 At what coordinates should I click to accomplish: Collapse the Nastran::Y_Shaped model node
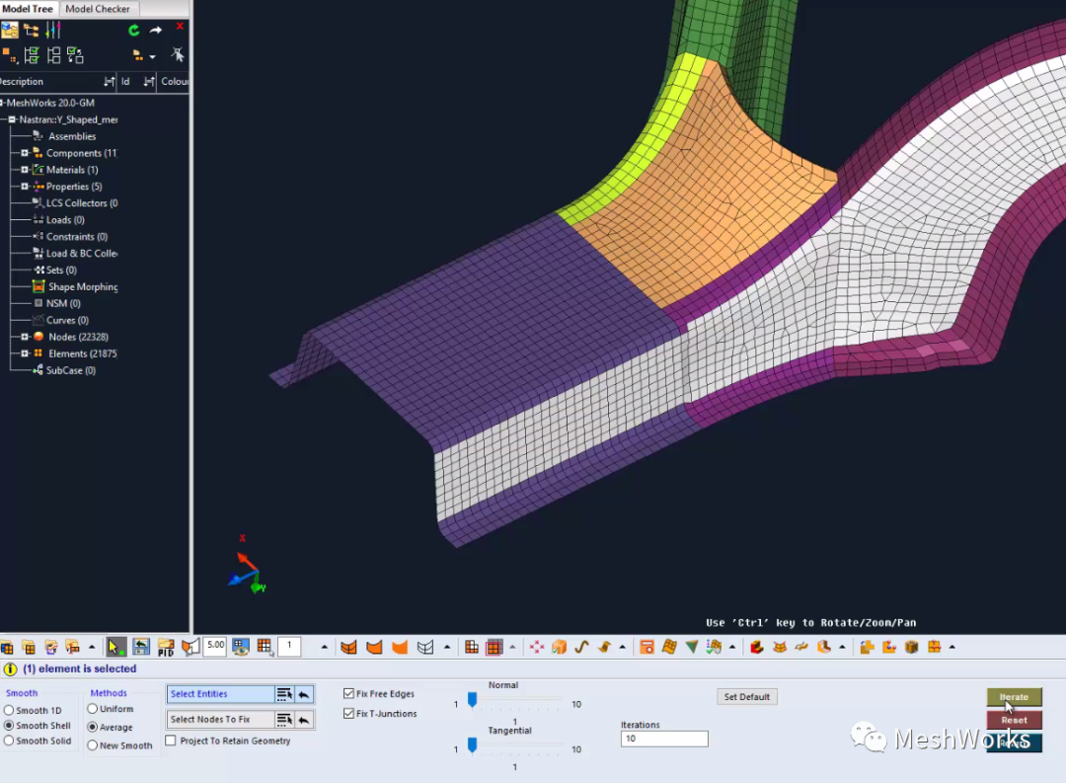point(12,119)
